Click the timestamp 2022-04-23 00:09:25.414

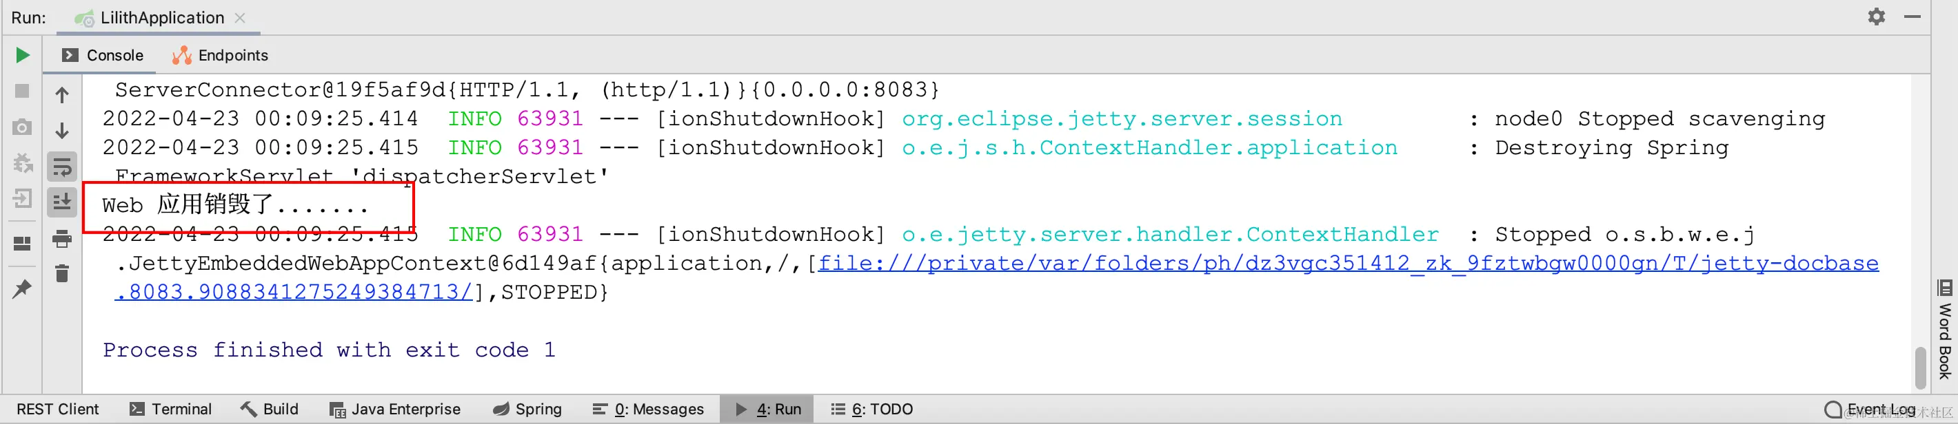click(260, 119)
